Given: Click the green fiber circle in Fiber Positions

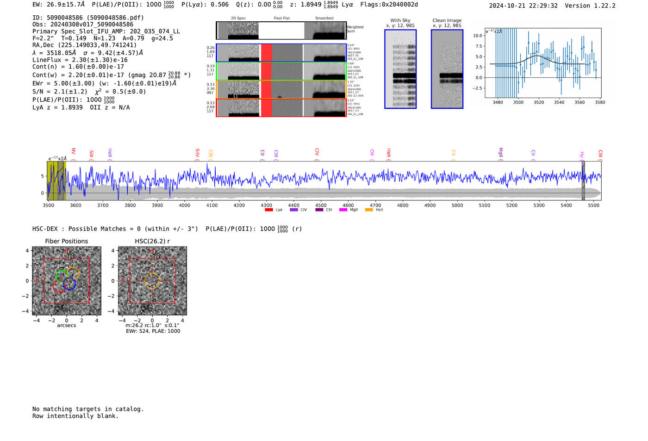Looking at the screenshot, I should click(x=62, y=276).
